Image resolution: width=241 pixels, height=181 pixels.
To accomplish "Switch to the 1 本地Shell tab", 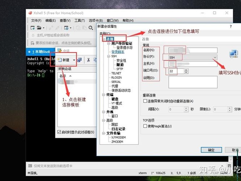I will point(40,52).
